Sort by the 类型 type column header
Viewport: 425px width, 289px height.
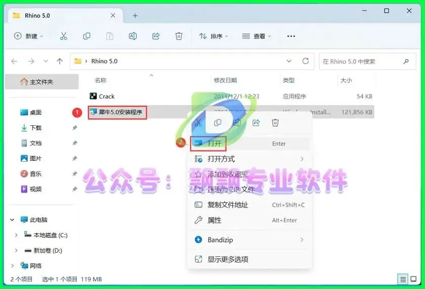288,80
